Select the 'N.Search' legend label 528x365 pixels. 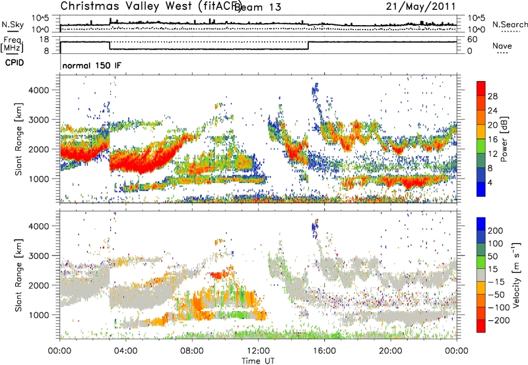[x=510, y=24]
